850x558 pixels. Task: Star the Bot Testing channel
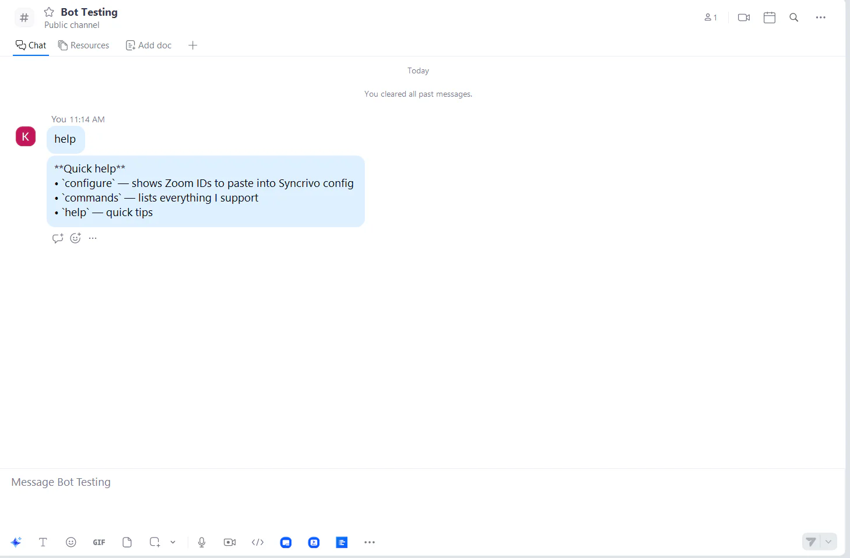(49, 12)
